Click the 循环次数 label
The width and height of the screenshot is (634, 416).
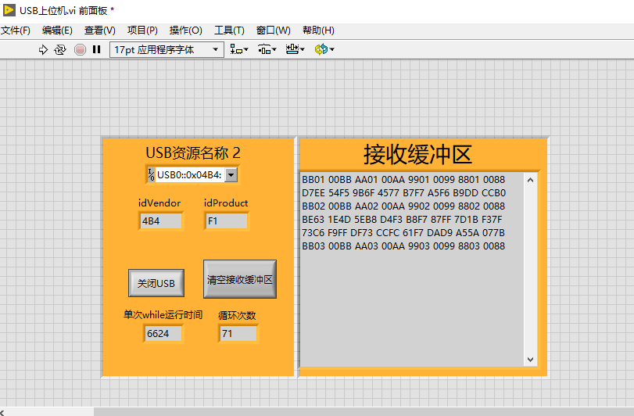point(237,315)
